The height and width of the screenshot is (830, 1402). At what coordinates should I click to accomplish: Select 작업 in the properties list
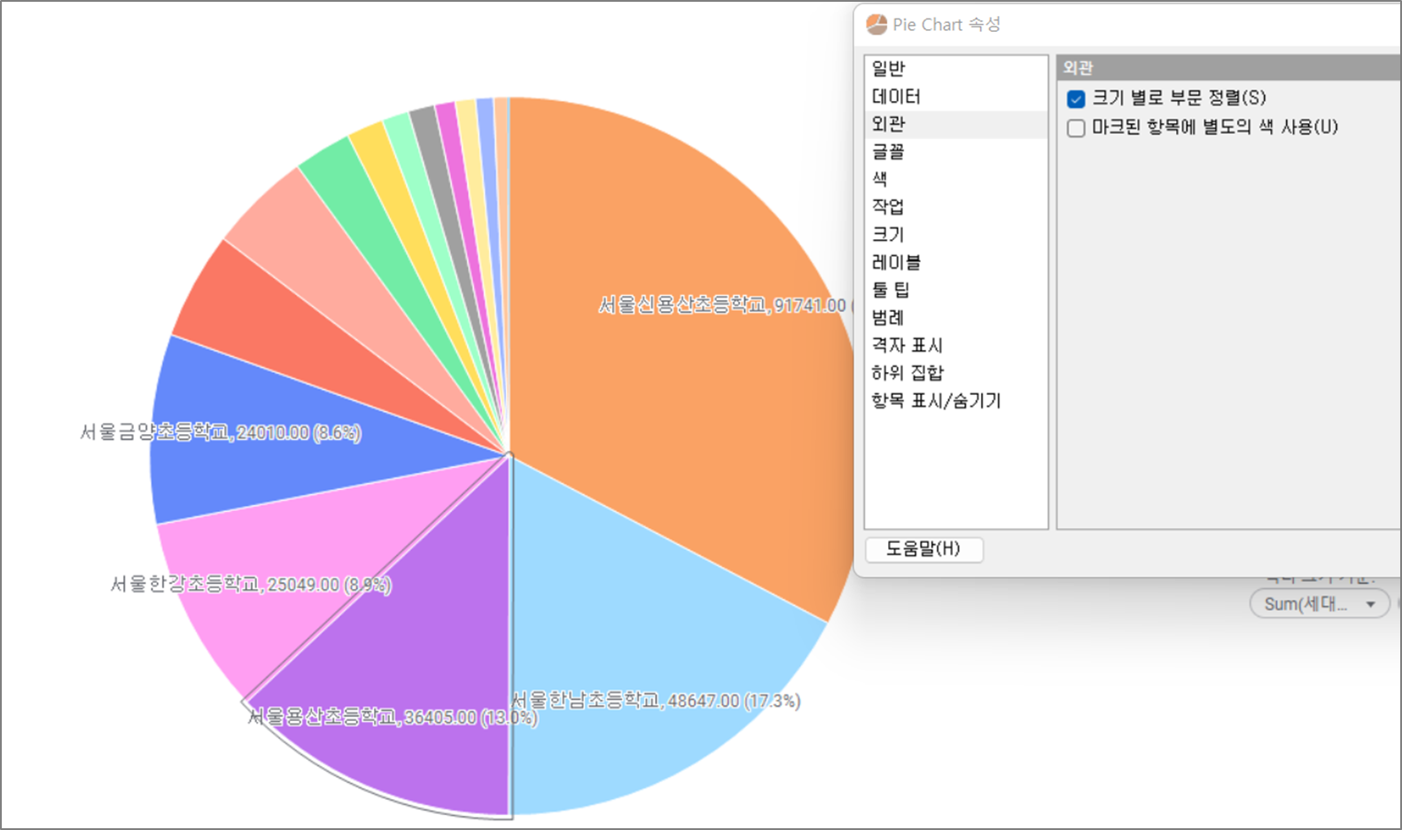[x=955, y=207]
